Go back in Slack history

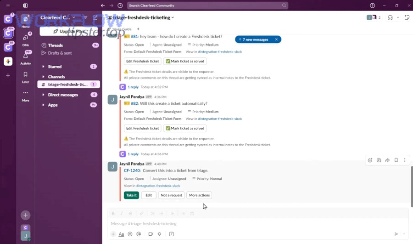(103, 6)
